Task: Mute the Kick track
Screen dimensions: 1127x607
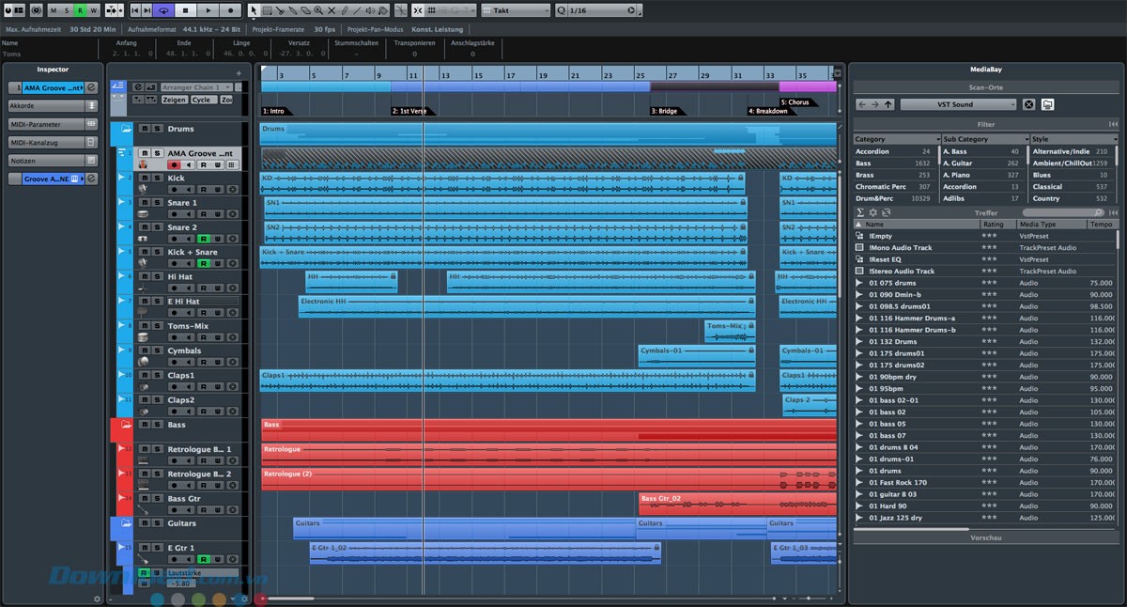Action: coord(145,178)
